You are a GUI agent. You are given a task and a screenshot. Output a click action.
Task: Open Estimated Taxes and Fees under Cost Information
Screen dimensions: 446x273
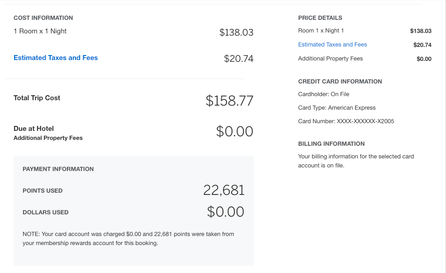pyautogui.click(x=56, y=58)
